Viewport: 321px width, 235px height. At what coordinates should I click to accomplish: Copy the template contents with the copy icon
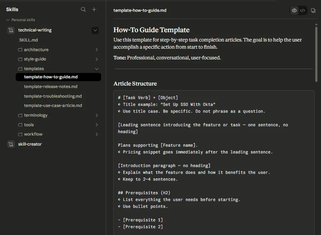tap(313, 10)
